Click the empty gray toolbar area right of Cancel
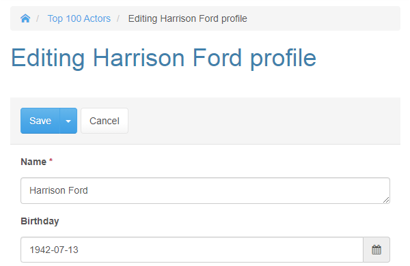This screenshot has width=410, height=266. tap(264, 121)
